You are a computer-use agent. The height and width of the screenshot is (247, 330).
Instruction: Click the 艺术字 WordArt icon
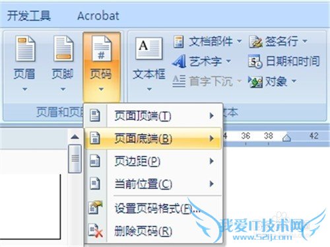tap(179, 61)
